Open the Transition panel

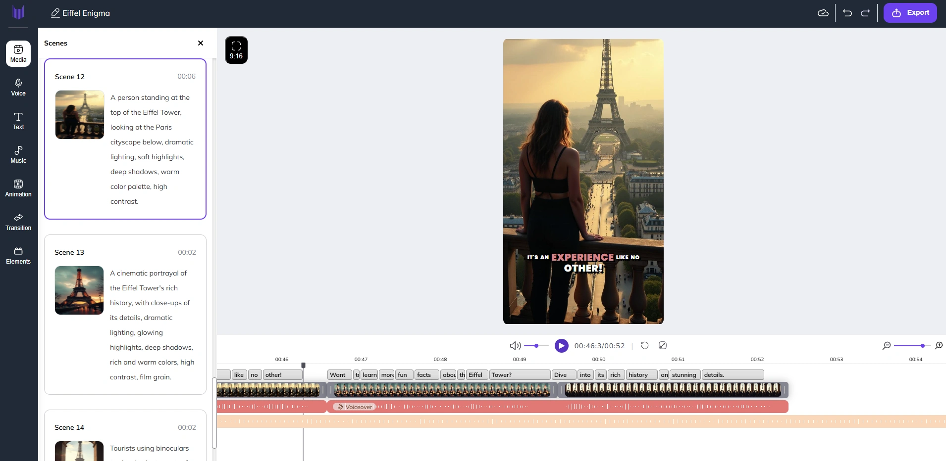(18, 222)
